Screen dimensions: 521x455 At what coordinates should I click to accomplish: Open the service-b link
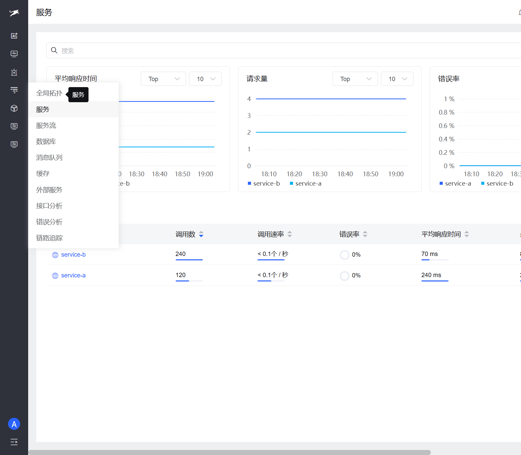(x=73, y=255)
